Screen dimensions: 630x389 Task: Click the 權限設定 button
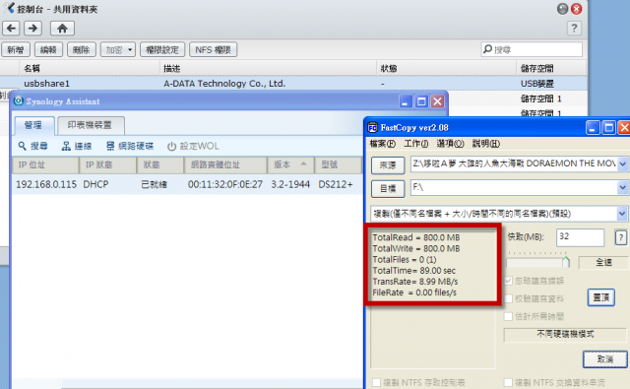[x=161, y=50]
